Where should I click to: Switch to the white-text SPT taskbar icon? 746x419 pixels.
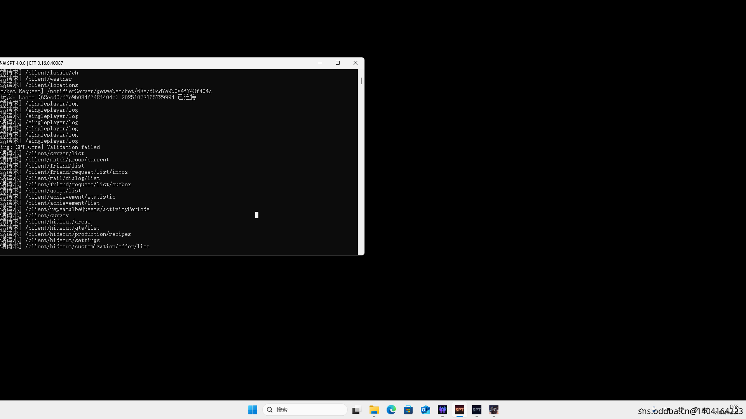(476, 410)
